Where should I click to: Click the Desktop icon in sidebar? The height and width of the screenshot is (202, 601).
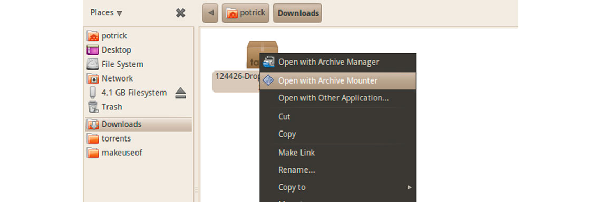click(93, 50)
